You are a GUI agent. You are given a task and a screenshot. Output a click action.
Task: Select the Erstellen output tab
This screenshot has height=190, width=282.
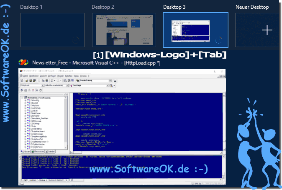point(33,180)
